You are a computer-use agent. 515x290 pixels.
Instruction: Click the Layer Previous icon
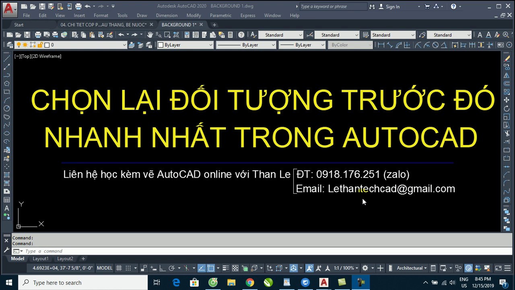point(140,45)
